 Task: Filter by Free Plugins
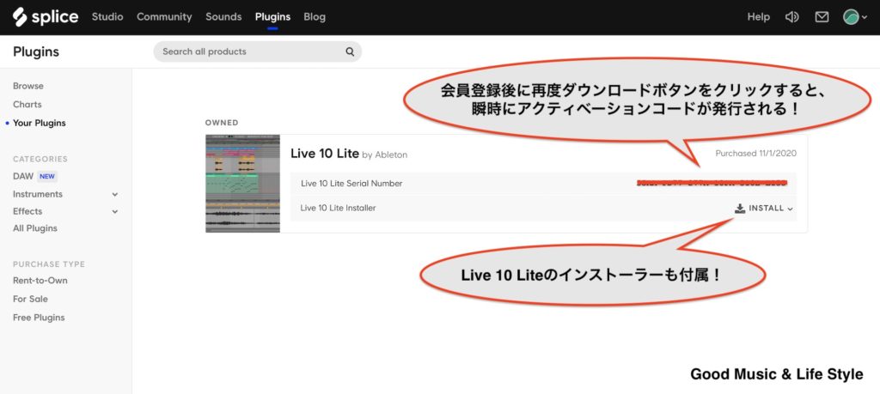[x=39, y=318]
